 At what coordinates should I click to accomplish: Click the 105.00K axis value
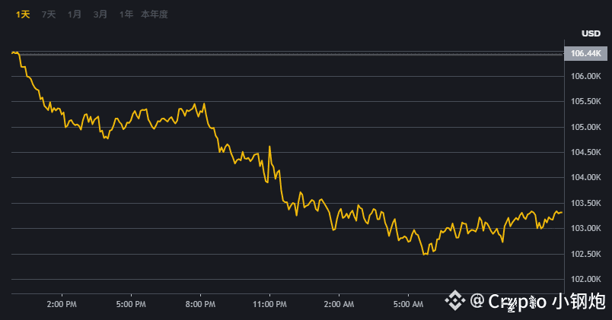586,127
